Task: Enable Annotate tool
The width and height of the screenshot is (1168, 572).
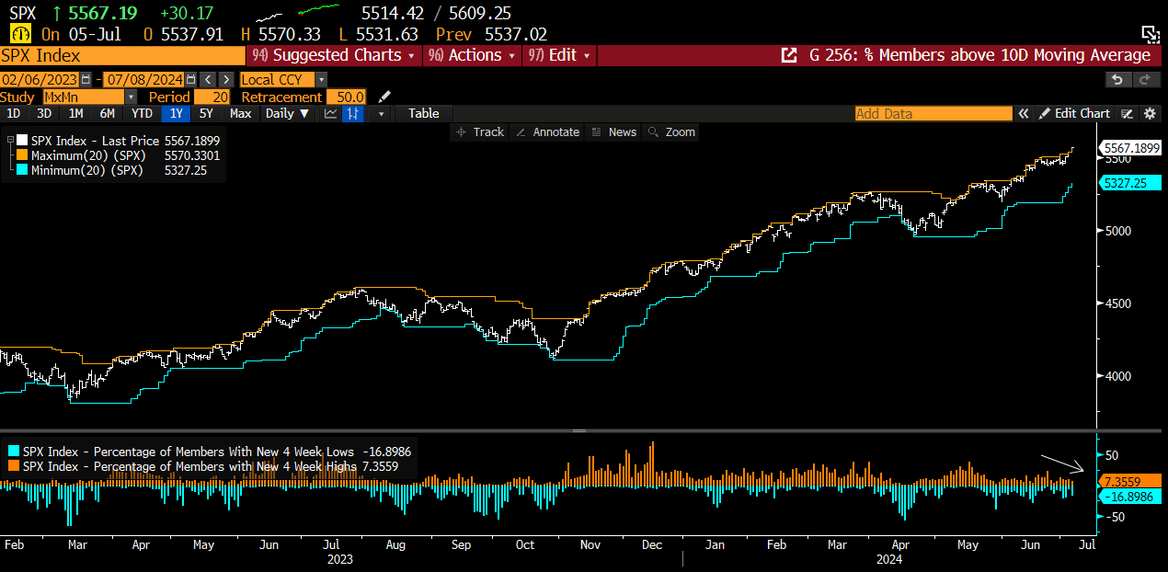Action: click(547, 132)
